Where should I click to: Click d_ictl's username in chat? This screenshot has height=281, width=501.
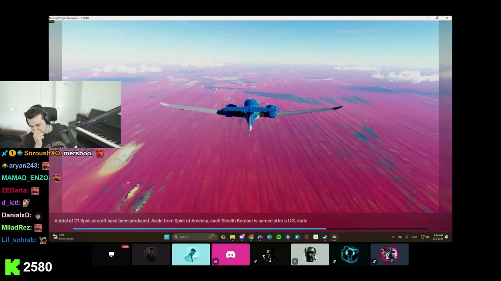tap(10, 203)
